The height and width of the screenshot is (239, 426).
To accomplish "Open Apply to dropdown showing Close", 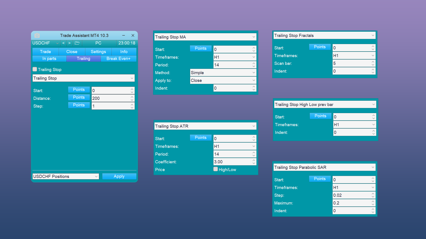I will coord(223,80).
